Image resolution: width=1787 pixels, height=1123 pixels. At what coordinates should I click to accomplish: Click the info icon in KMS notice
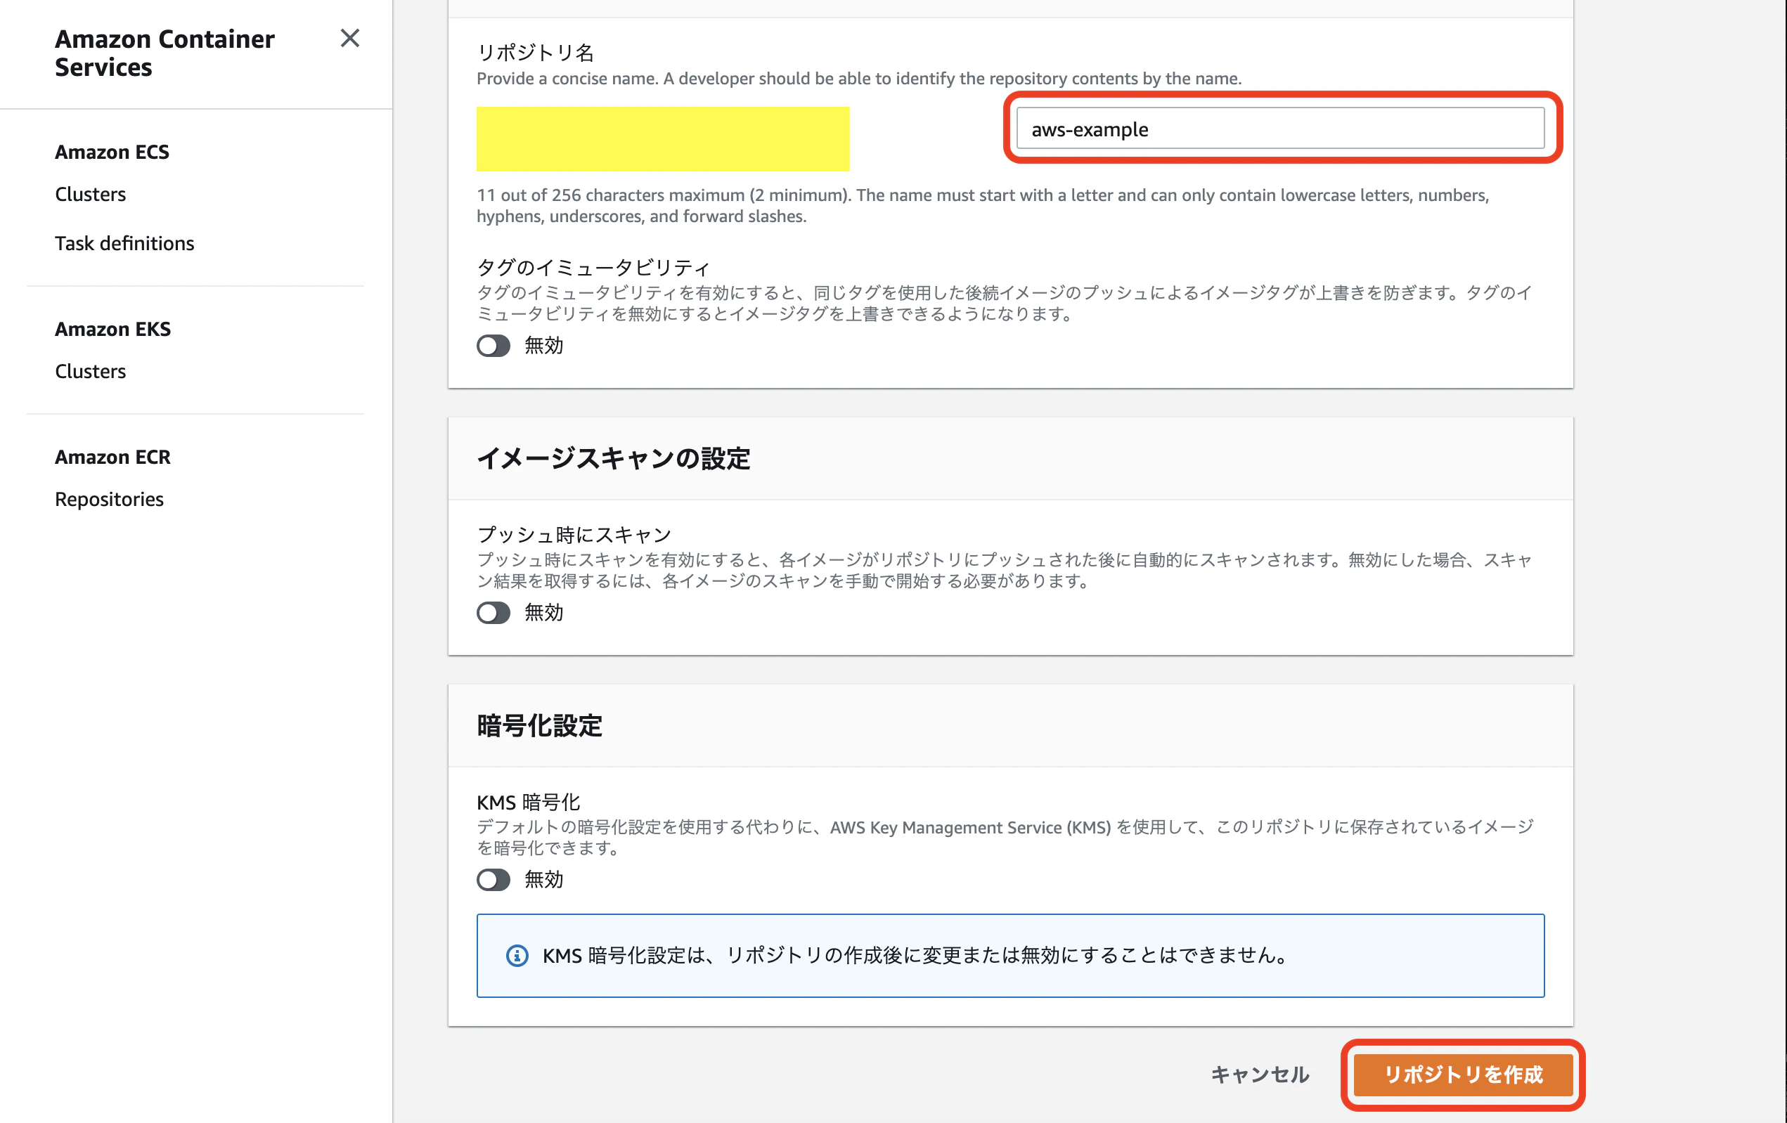click(x=517, y=955)
